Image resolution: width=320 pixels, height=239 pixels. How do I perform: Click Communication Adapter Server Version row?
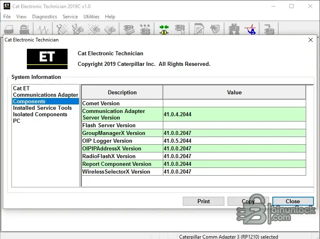pos(194,114)
